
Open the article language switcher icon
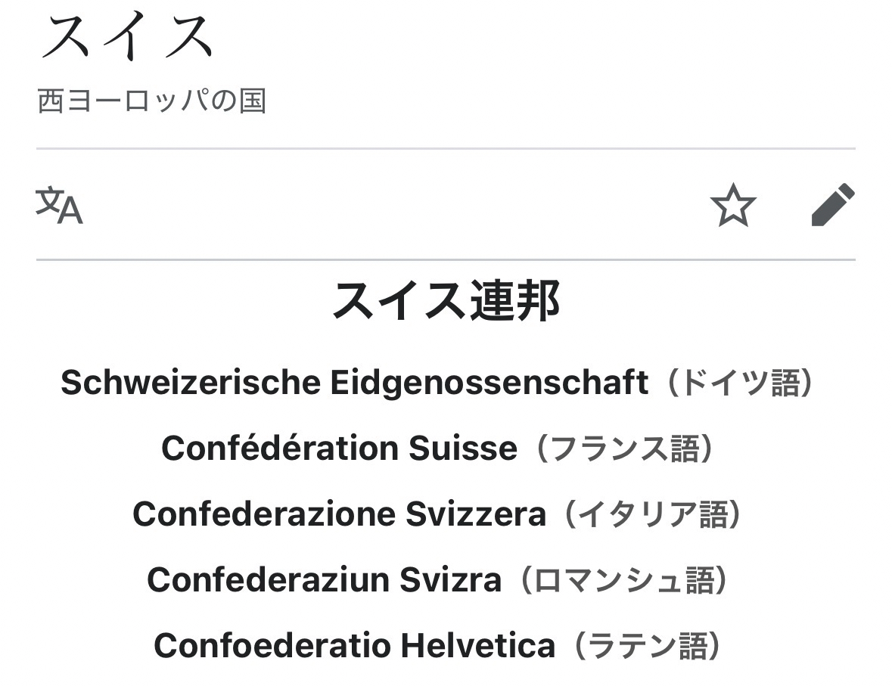(60, 206)
